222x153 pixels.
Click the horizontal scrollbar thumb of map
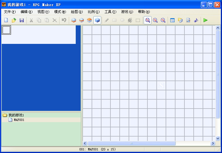point(132,143)
